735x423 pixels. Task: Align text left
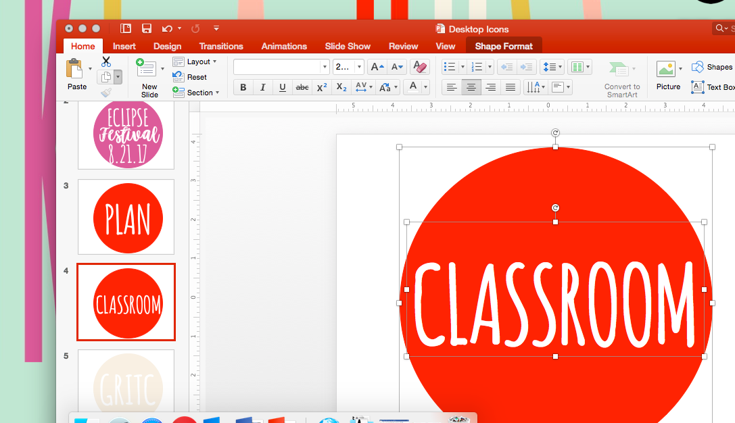pos(452,87)
